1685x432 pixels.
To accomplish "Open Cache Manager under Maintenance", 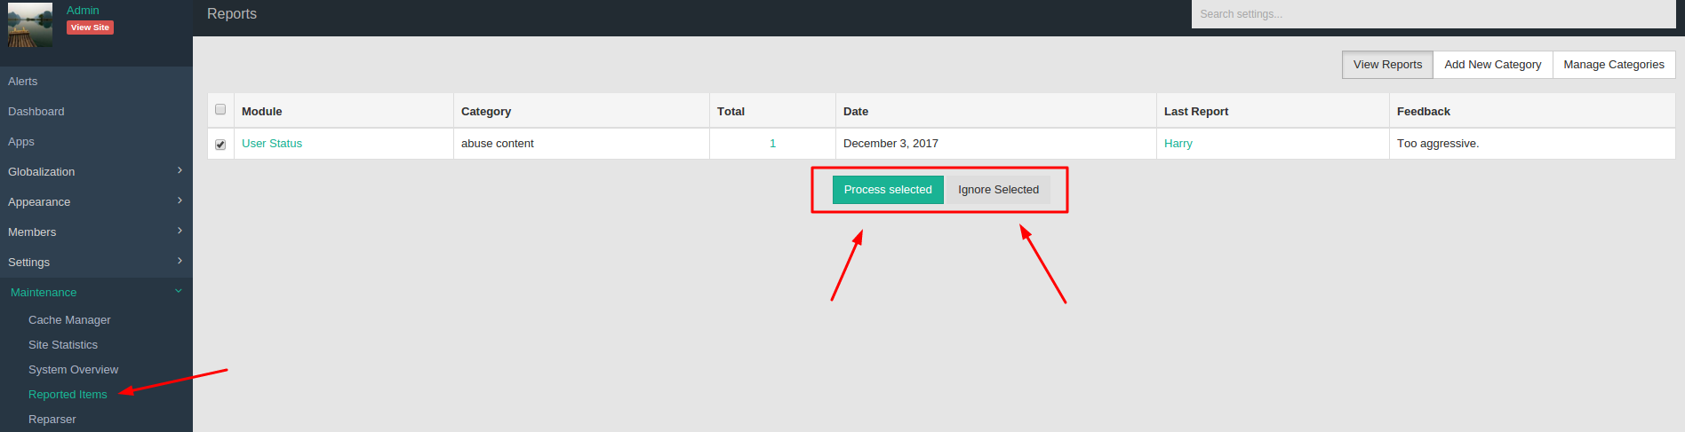I will click(x=69, y=320).
